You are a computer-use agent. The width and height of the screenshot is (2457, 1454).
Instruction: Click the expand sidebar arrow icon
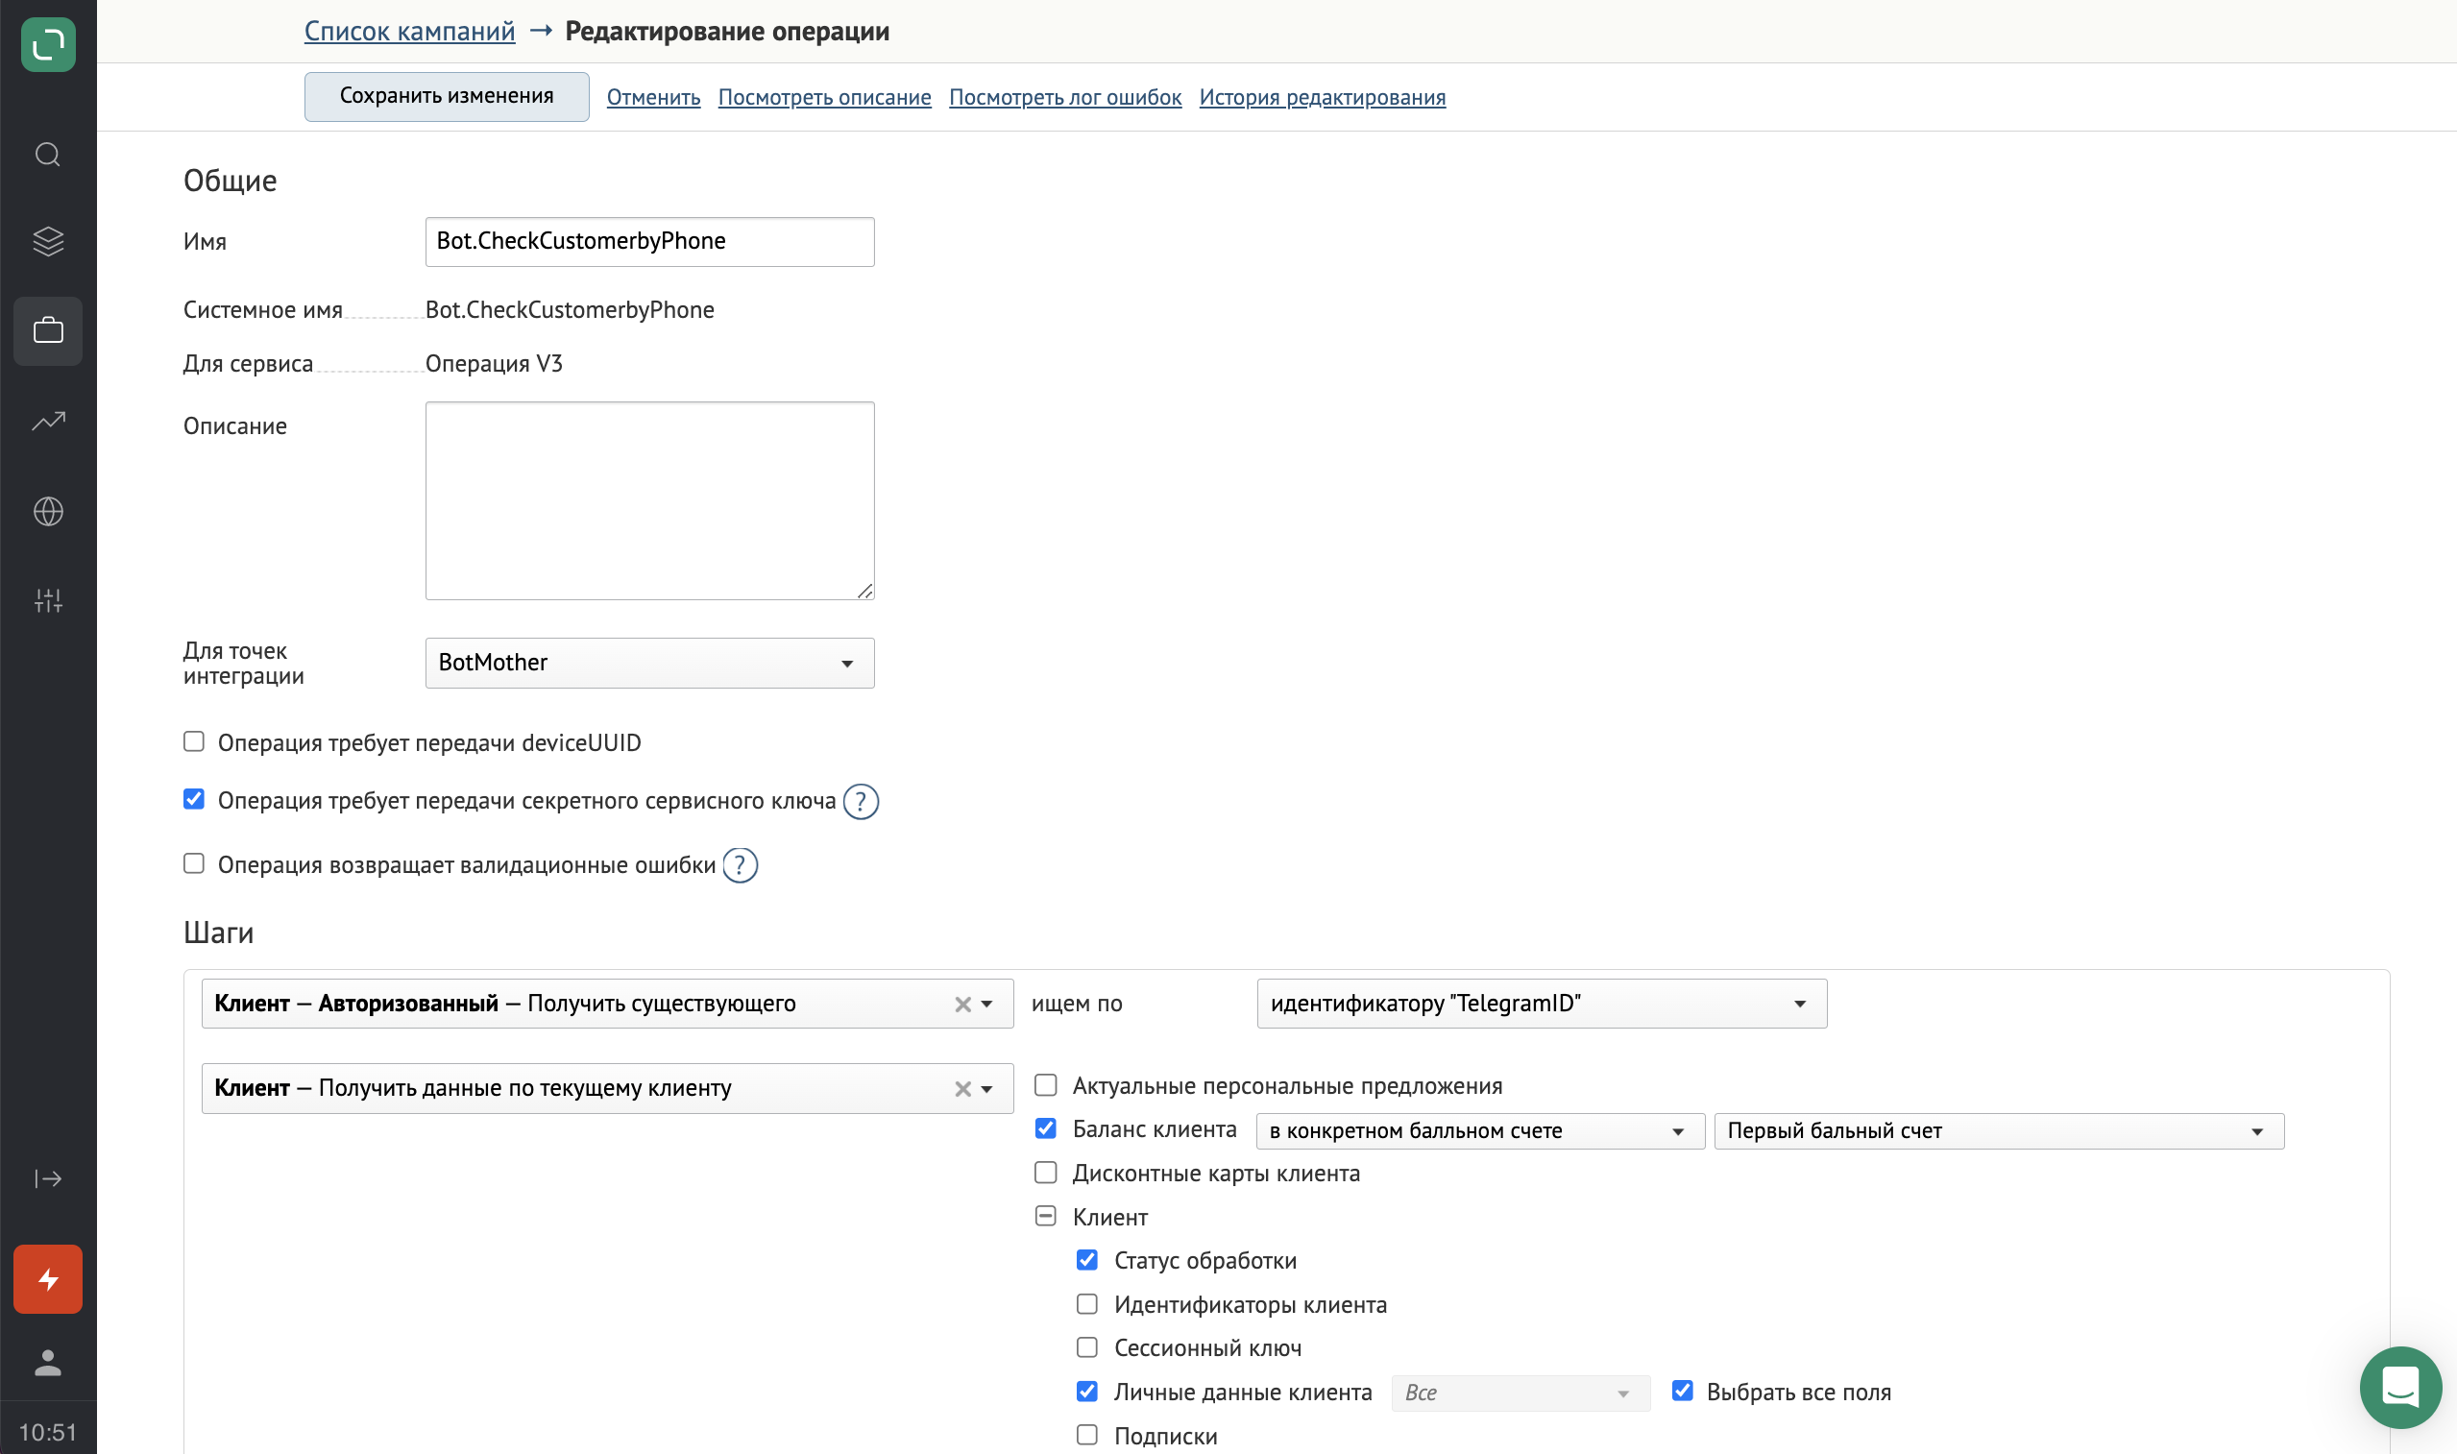[x=48, y=1178]
